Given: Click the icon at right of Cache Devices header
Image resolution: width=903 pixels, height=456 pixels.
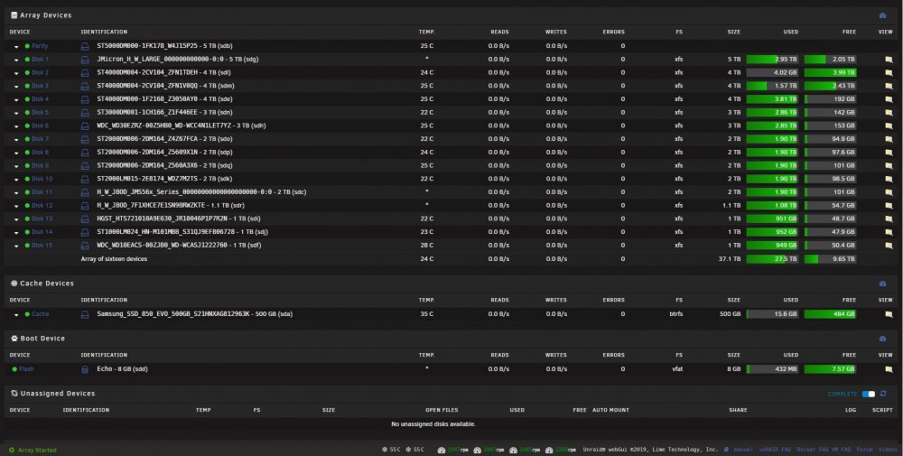Looking at the screenshot, I should (x=883, y=284).
